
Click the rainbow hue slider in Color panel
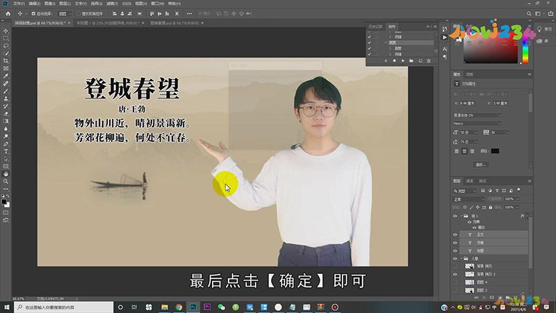[525, 49]
